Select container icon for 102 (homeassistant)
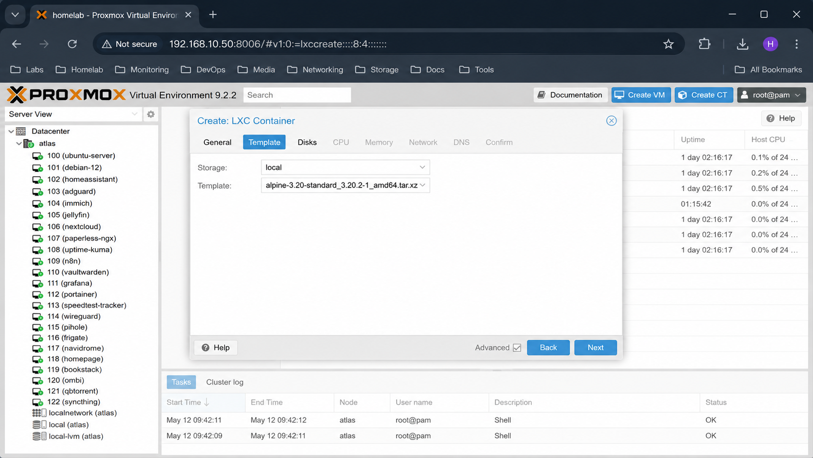 coord(37,180)
